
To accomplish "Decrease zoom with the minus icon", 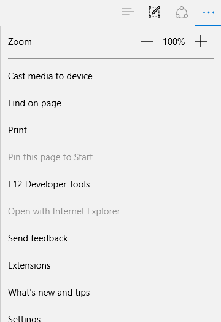I will point(147,41).
